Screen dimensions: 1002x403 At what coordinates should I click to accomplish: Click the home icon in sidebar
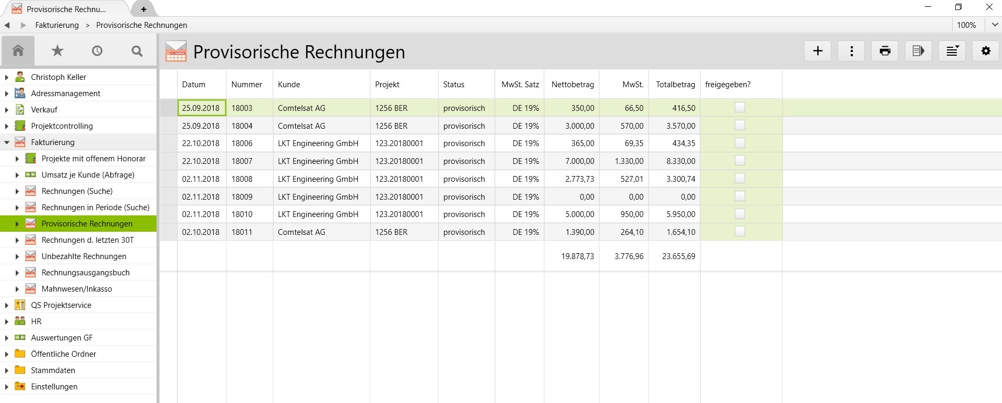point(18,50)
